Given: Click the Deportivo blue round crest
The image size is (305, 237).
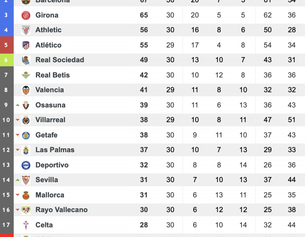Looking at the screenshot, I should 26,165.
